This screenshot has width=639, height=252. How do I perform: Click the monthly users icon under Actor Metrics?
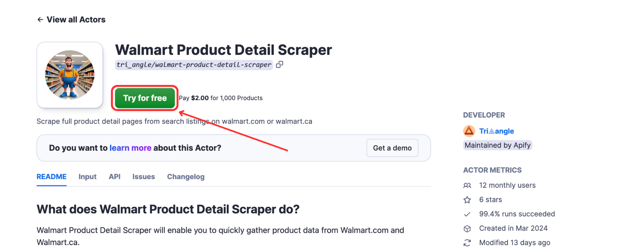[468, 185]
